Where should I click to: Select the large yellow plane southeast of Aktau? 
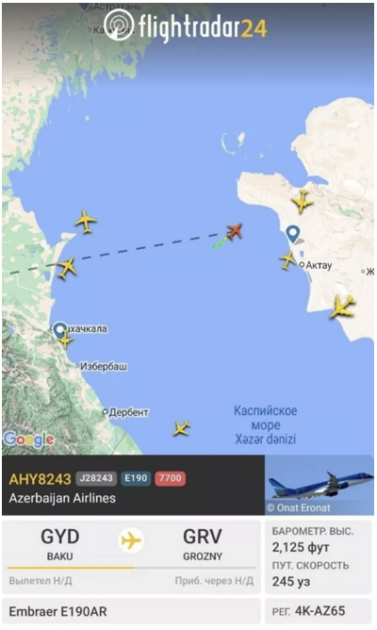pyautogui.click(x=342, y=307)
